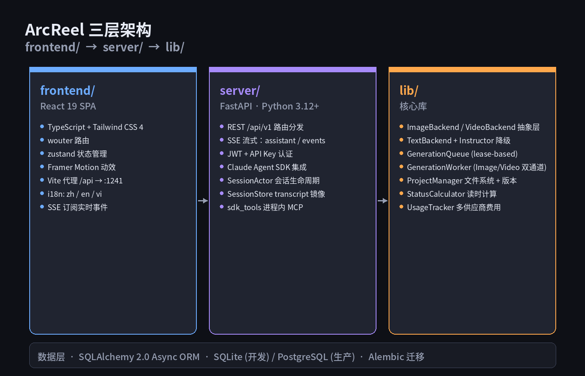Screen dimensions: 585x376
Task: Select the "FastAPI · Python 3.12+" subheading
Action: tap(270, 107)
